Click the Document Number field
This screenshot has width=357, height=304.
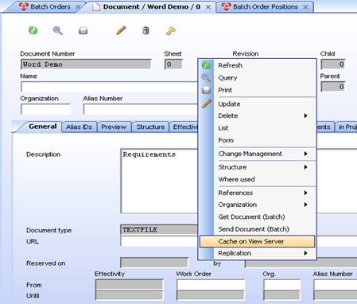pyautogui.click(x=86, y=64)
